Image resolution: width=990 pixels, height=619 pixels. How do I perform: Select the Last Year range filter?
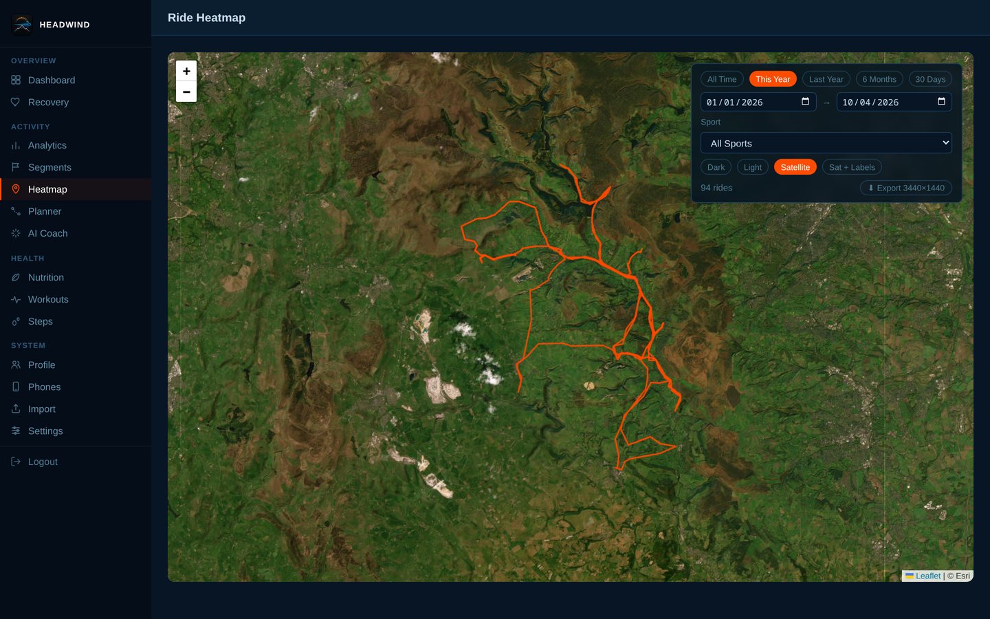[826, 79]
